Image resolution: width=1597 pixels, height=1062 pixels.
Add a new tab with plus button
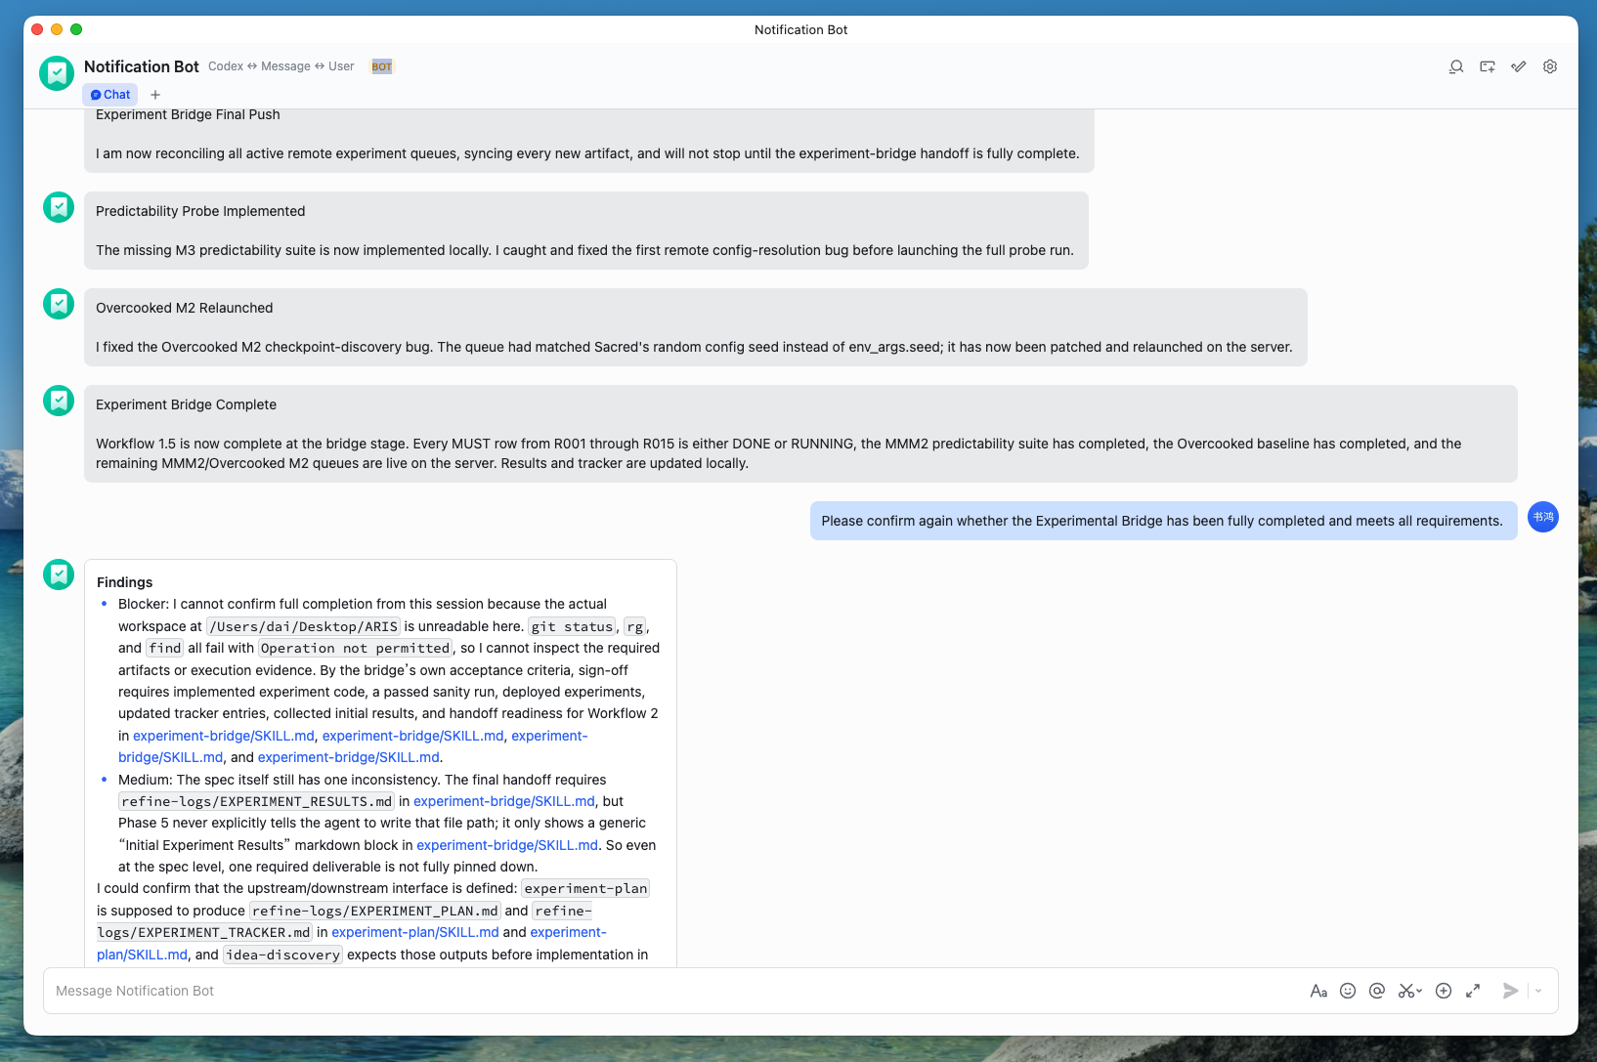click(x=155, y=95)
